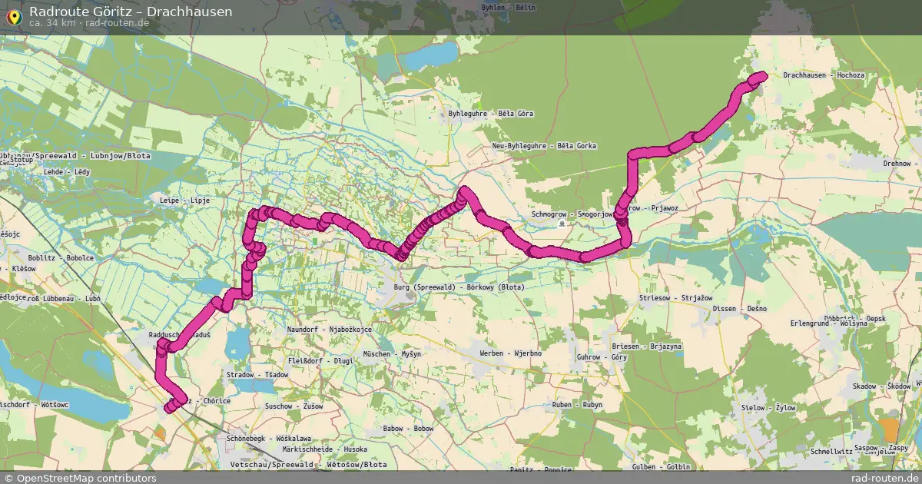Image resolution: width=922 pixels, height=484 pixels.
Task: Click the 'Sielow - Žylow' label
Action: [x=770, y=407]
